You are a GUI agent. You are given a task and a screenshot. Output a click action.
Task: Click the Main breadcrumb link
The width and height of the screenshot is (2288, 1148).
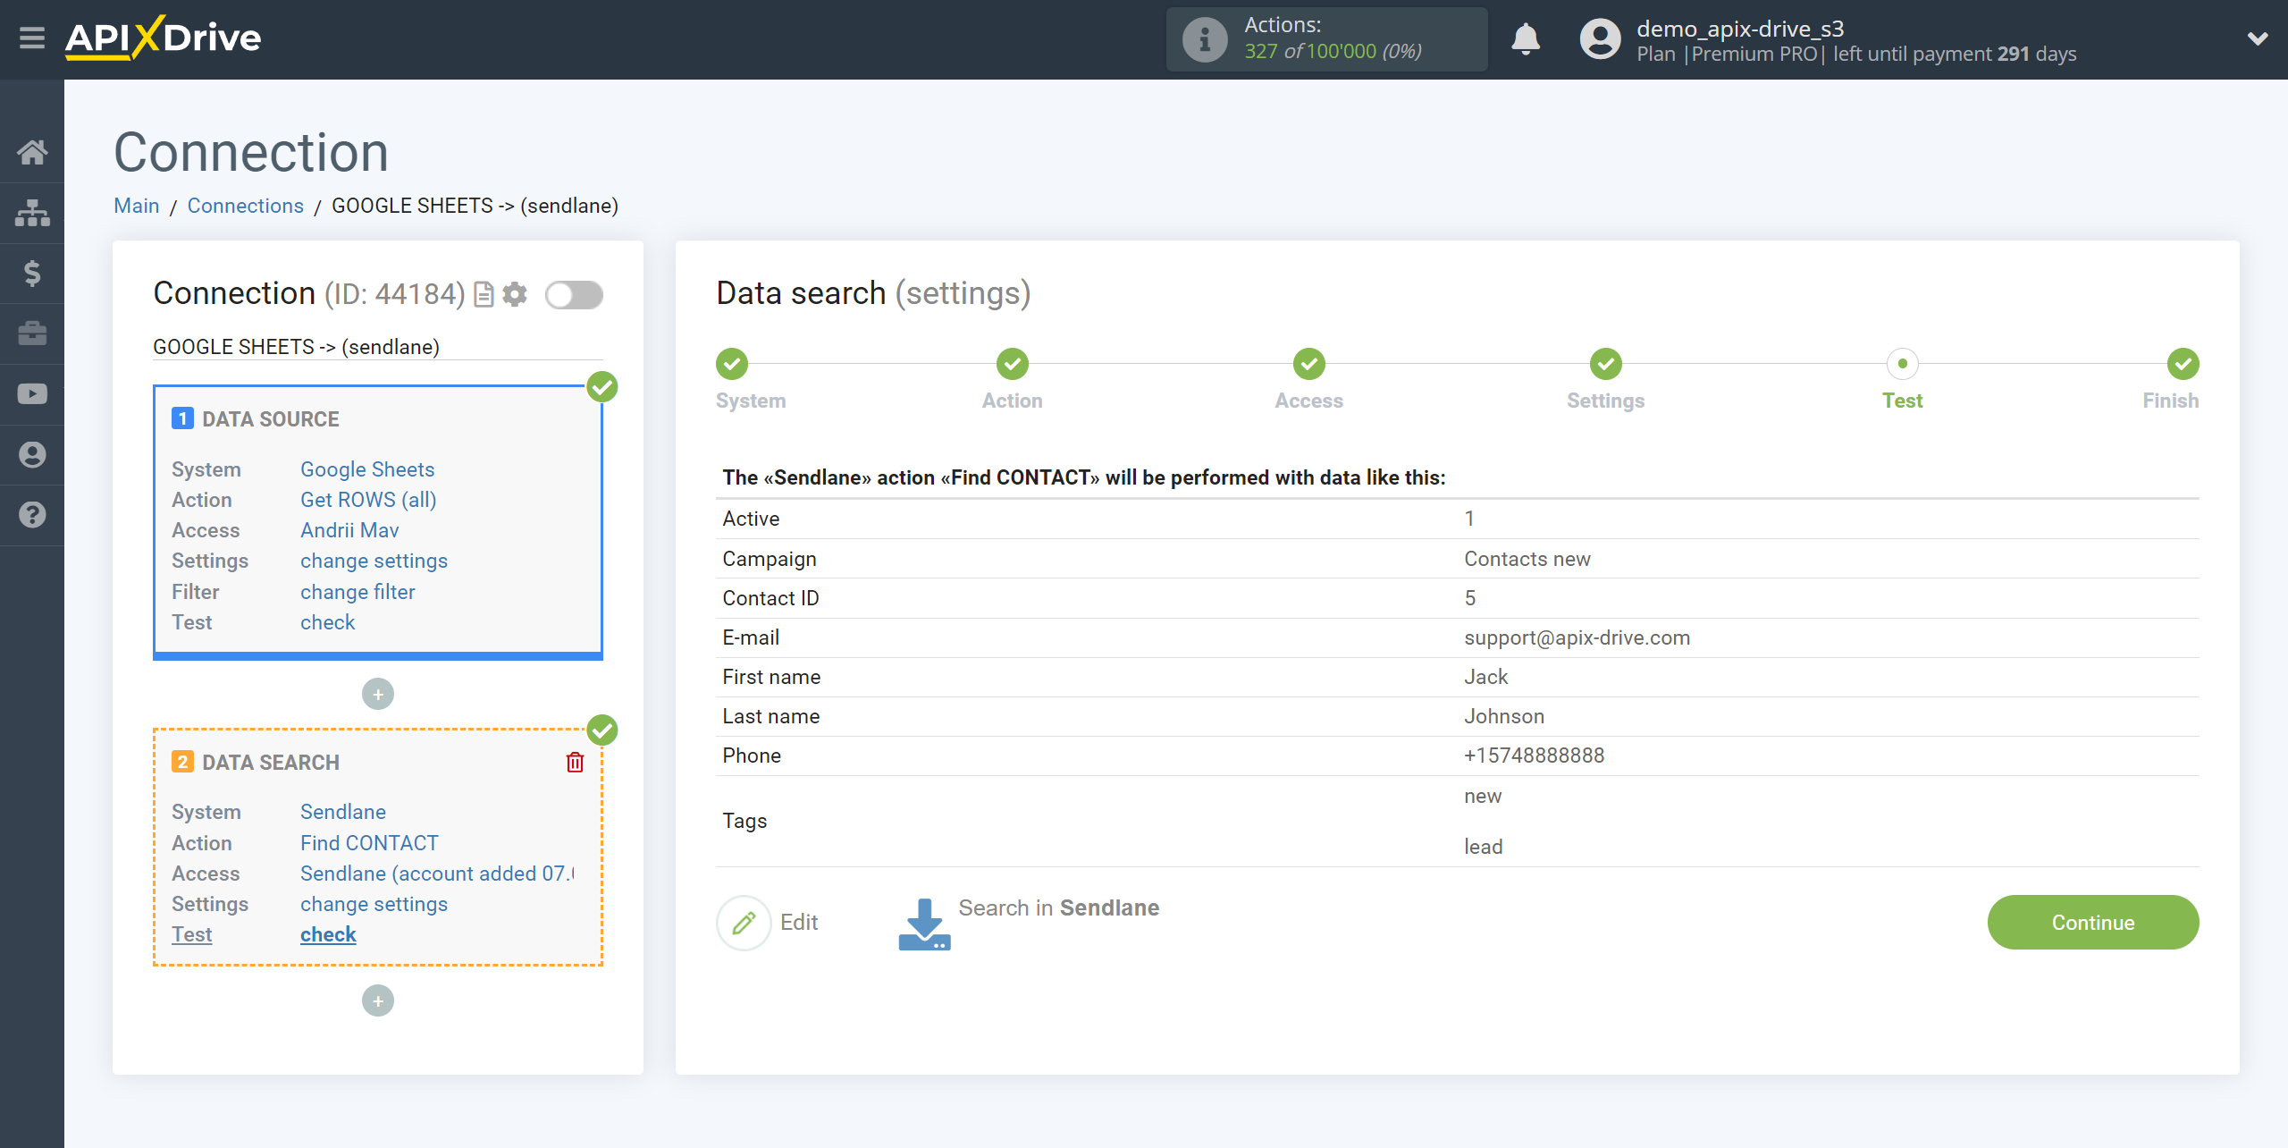click(x=137, y=206)
